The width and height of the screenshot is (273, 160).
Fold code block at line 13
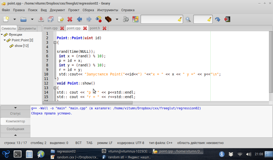(55, 88)
